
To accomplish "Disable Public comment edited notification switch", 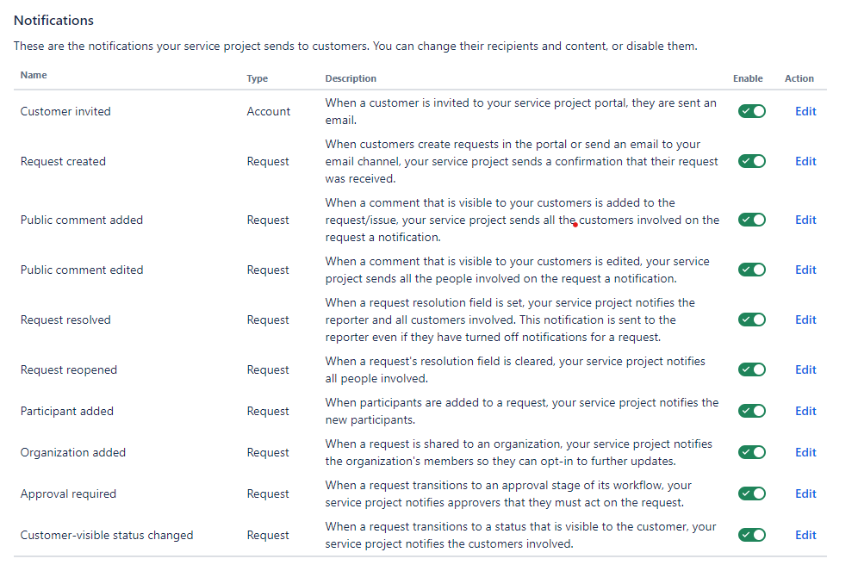I will (x=751, y=270).
